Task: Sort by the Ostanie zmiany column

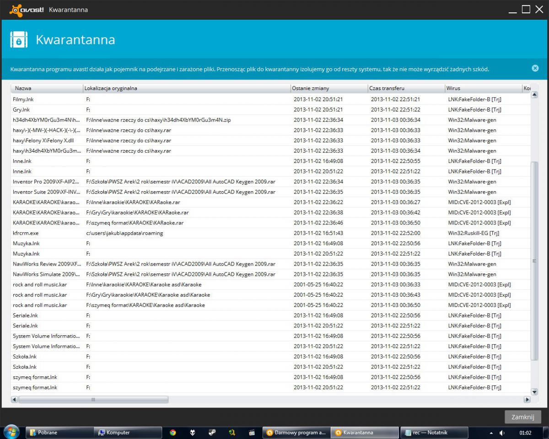Action: tap(329, 88)
